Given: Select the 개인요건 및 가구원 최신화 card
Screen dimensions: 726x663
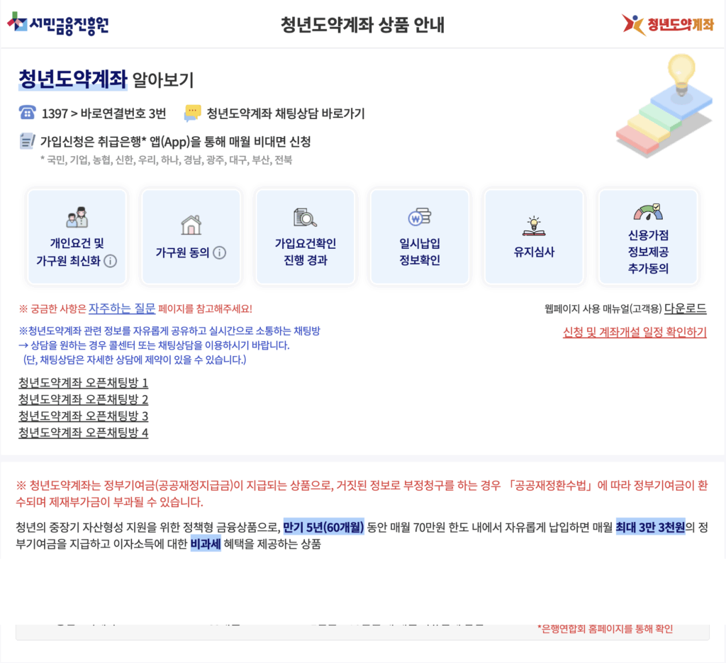Looking at the screenshot, I should (x=77, y=236).
